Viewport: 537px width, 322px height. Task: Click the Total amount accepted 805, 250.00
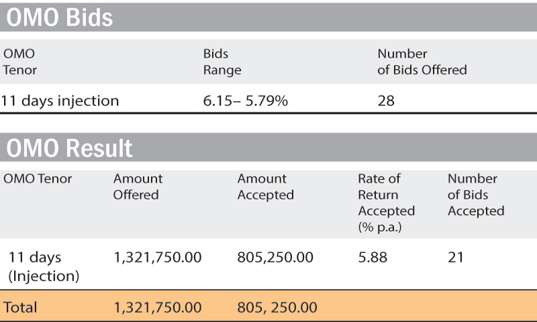[x=277, y=308]
